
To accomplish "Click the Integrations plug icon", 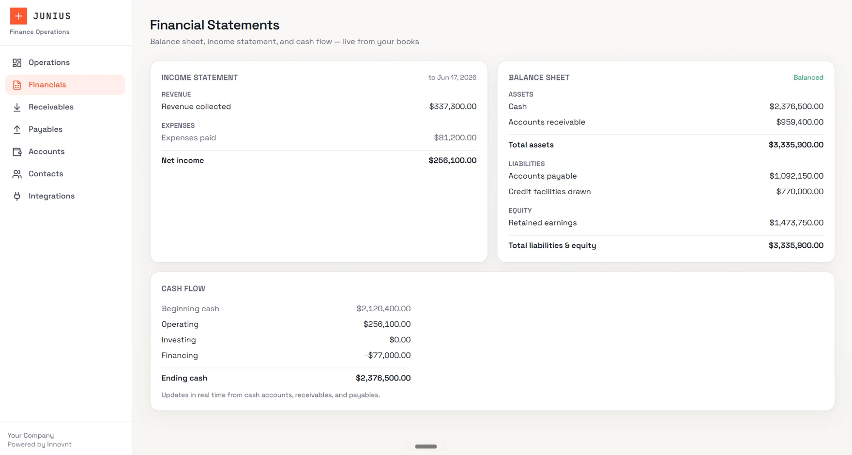I will click(17, 197).
